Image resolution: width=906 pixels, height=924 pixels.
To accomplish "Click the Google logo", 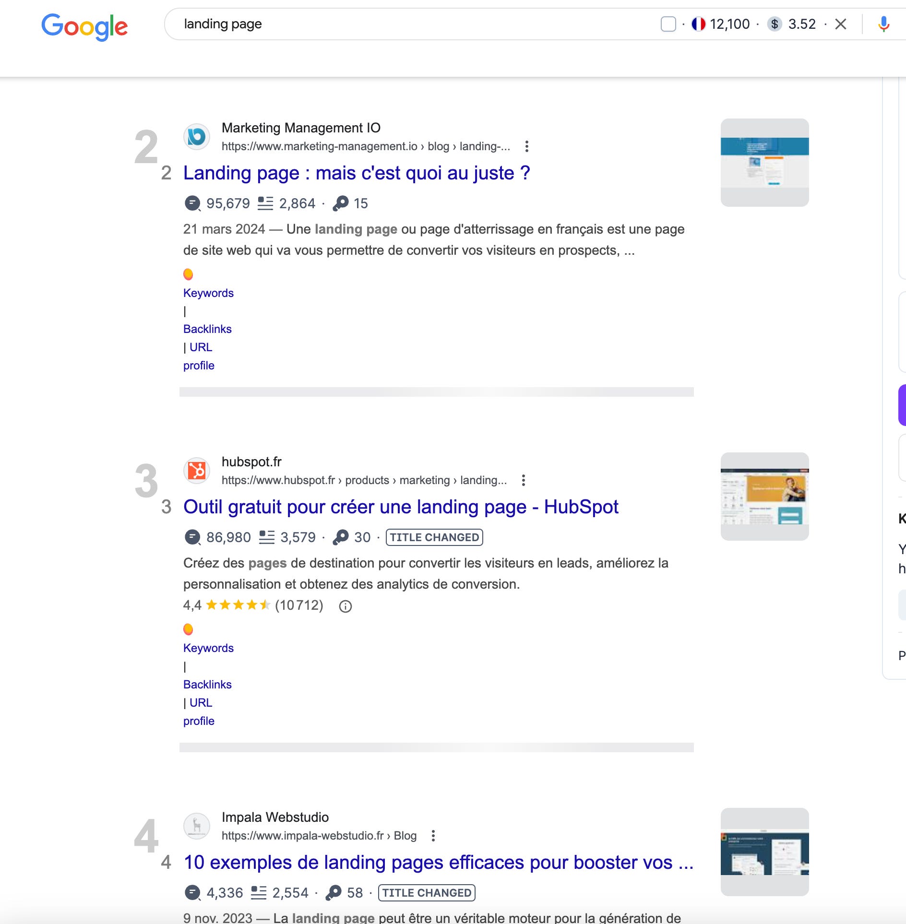I will click(x=84, y=26).
